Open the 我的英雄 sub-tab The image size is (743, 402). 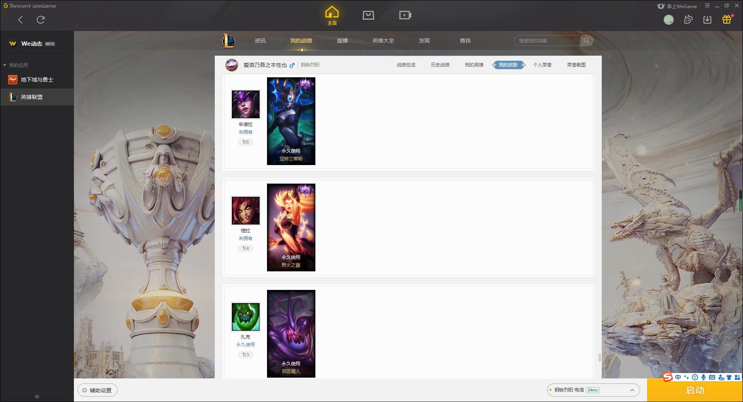tap(474, 65)
